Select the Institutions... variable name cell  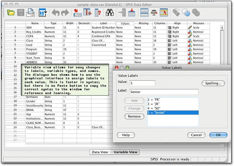(x=35, y=119)
